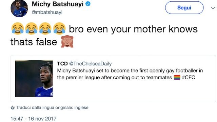Click the rainbow flag emoji
217x122 pixels.
[x=177, y=77]
